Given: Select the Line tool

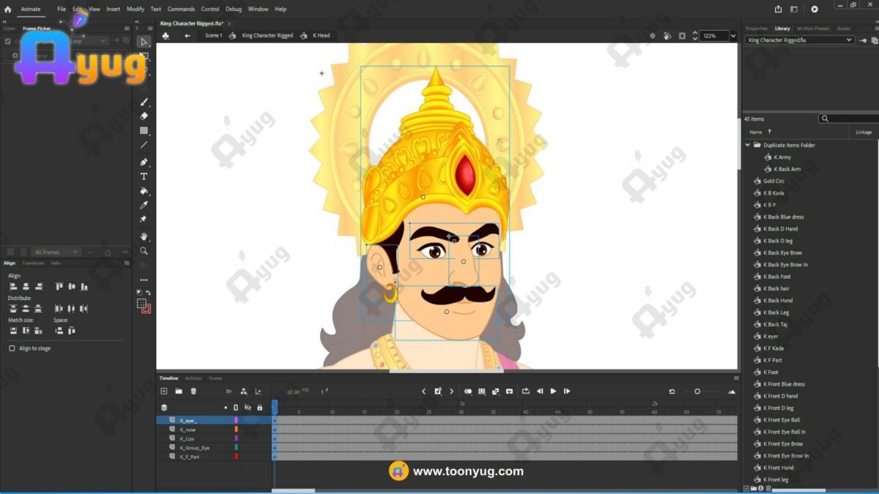Looking at the screenshot, I should tap(144, 145).
